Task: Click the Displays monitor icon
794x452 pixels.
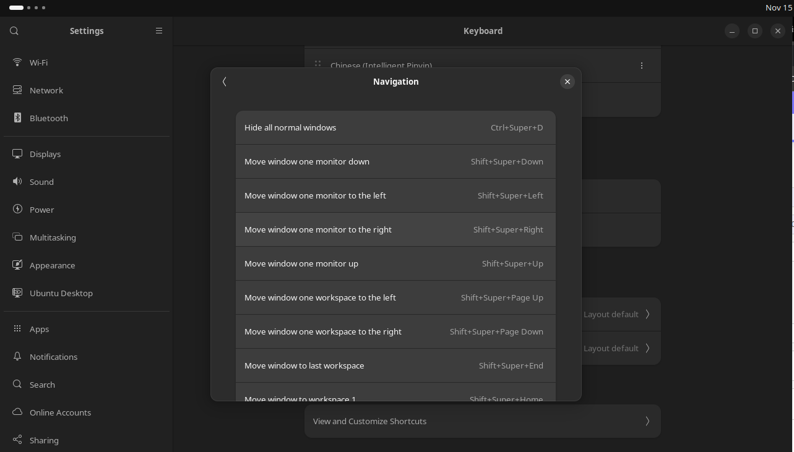Action: click(x=17, y=154)
